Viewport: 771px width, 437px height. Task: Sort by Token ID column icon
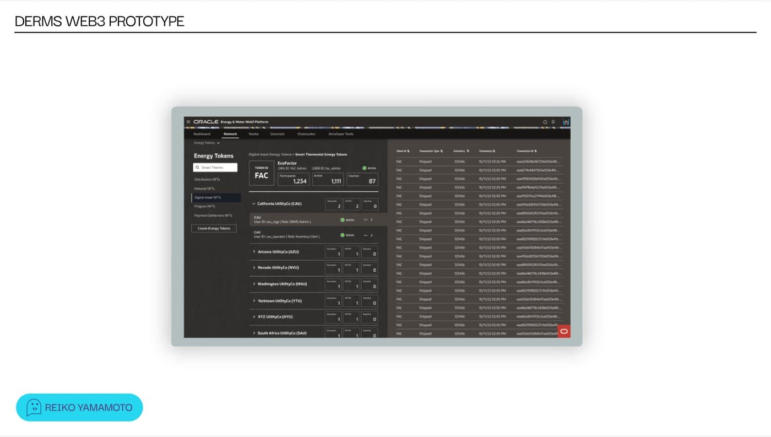click(x=408, y=150)
